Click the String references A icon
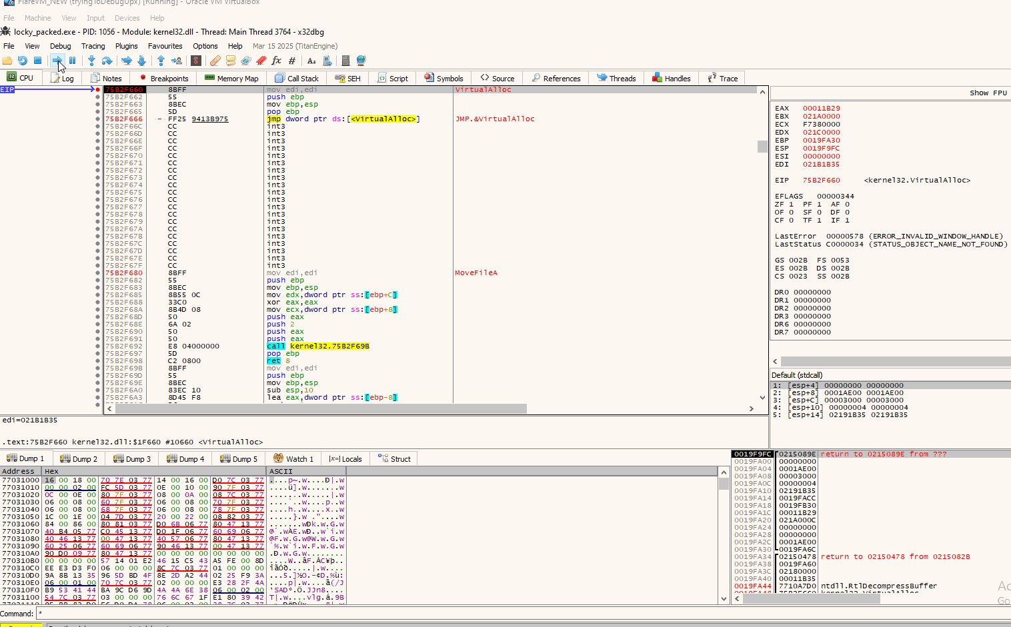This screenshot has height=627, width=1011. [311, 61]
